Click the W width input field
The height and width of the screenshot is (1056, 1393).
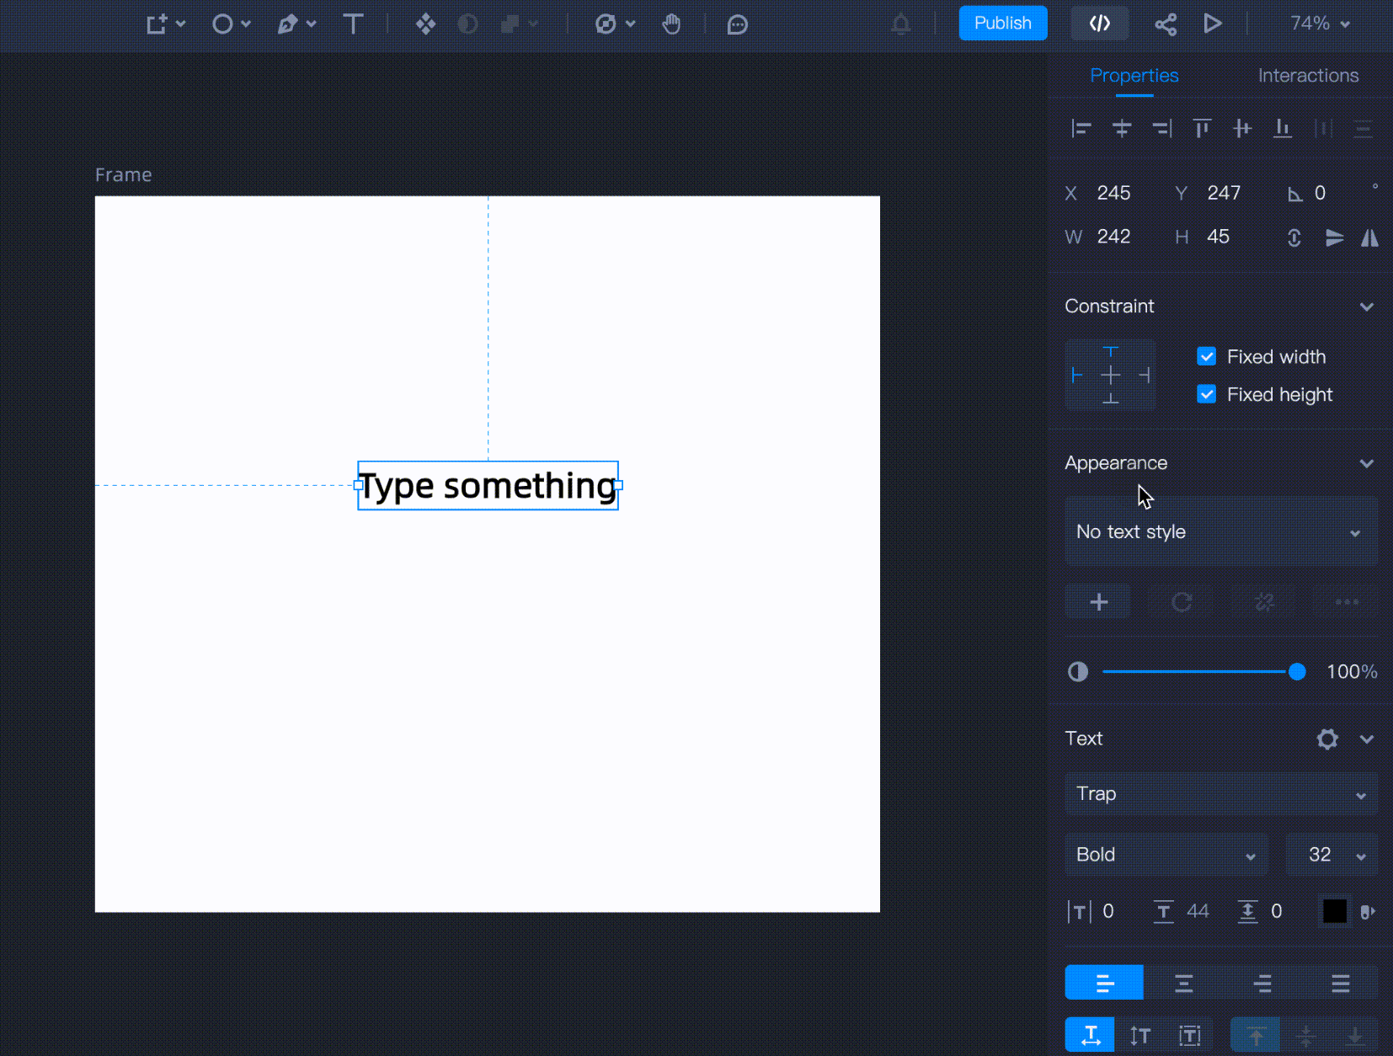click(1113, 237)
